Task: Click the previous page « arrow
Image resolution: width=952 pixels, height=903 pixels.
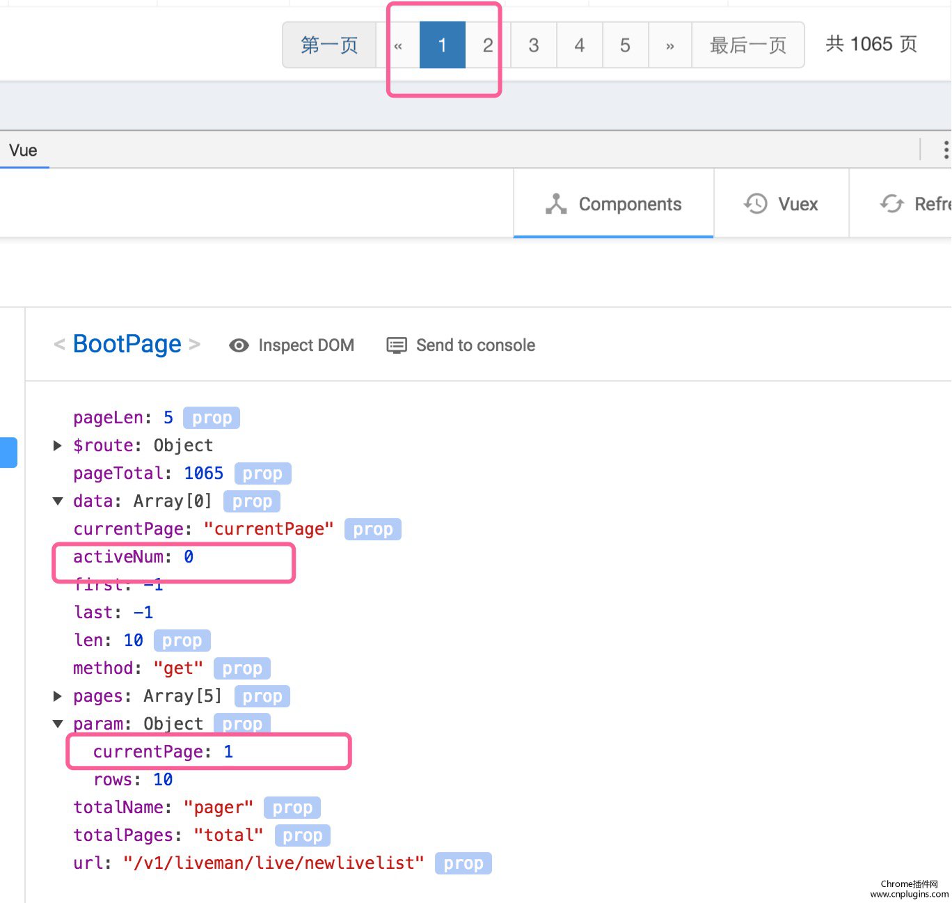Action: 398,45
